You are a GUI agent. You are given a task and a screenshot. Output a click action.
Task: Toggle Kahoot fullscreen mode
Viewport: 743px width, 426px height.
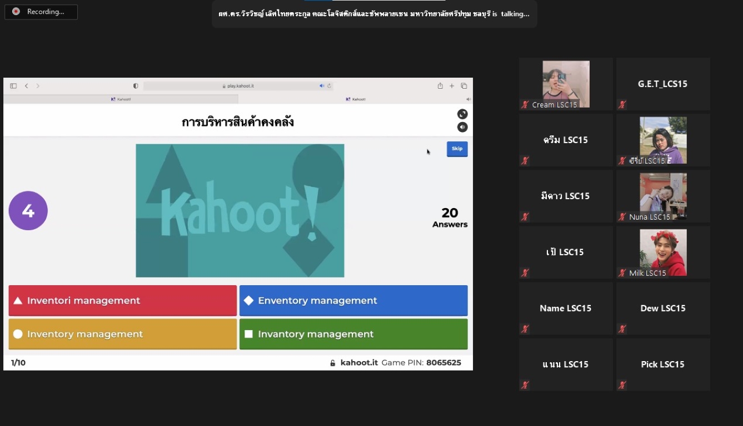pyautogui.click(x=462, y=114)
